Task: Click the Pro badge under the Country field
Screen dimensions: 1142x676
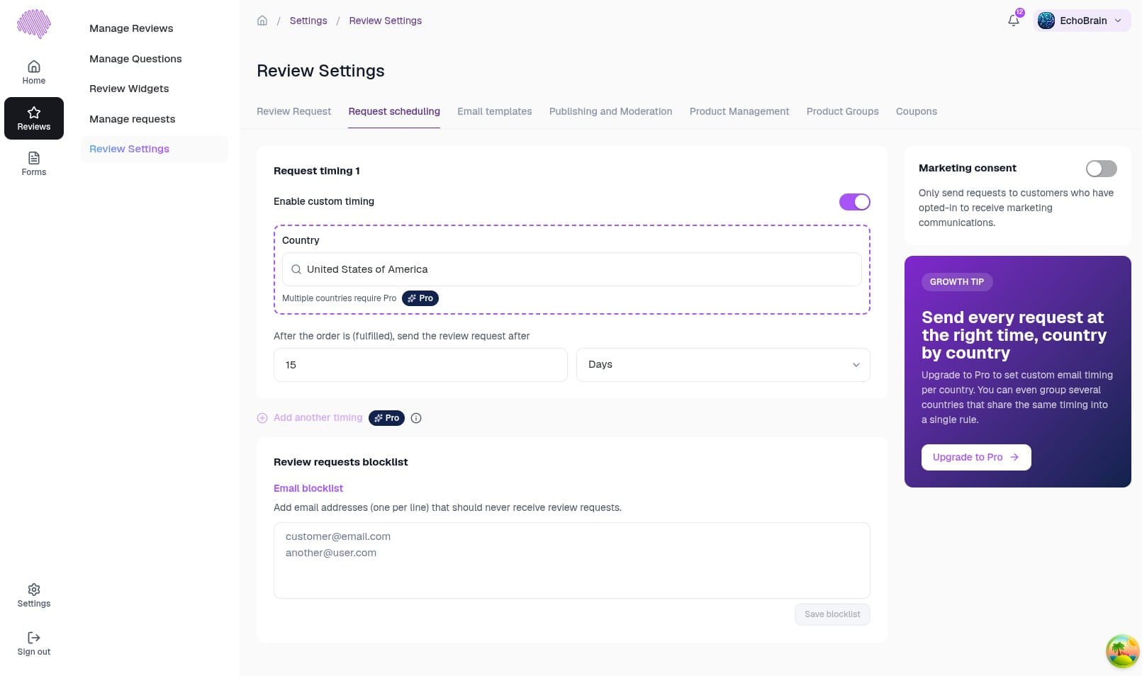Action: point(420,298)
